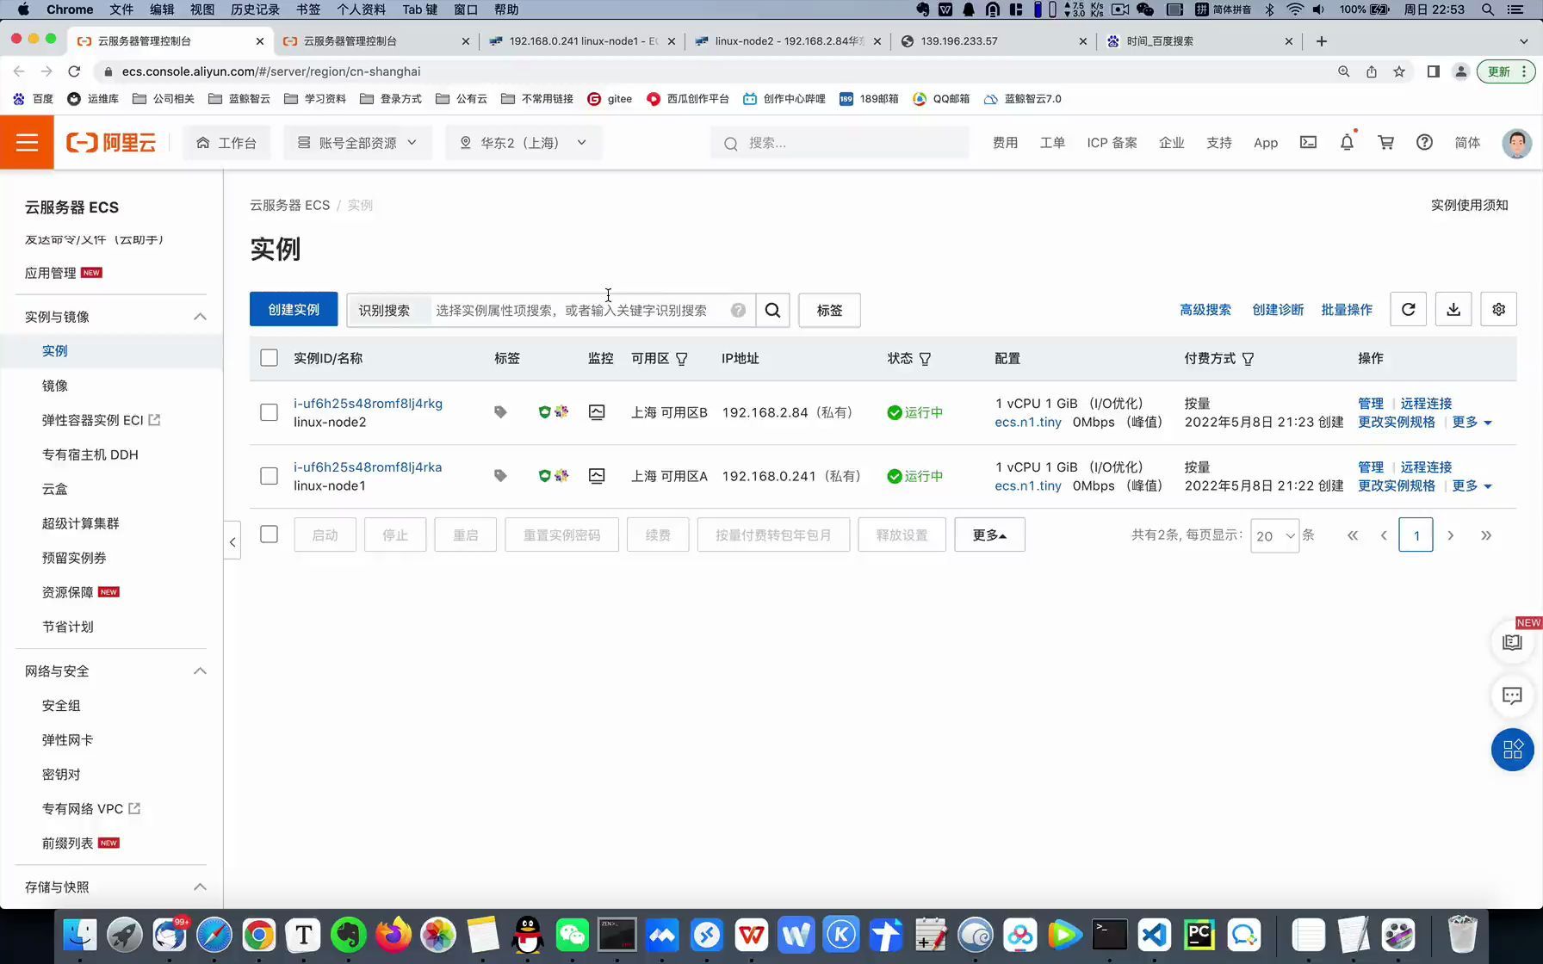This screenshot has height=964, width=1543.
Task: Edit tag icon for linux-node1
Action: click(500, 476)
